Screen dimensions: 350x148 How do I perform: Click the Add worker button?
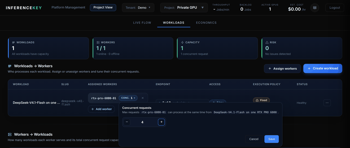[101, 109]
